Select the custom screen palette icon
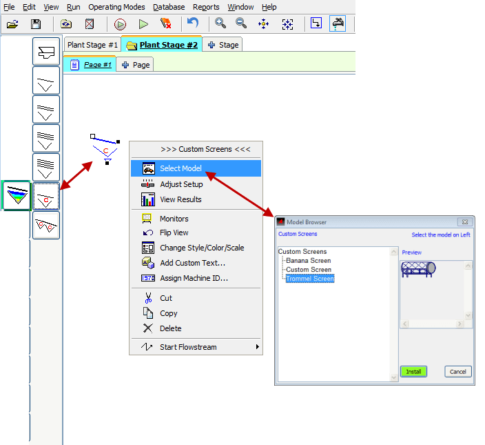This screenshot has width=485, height=445. click(x=46, y=197)
